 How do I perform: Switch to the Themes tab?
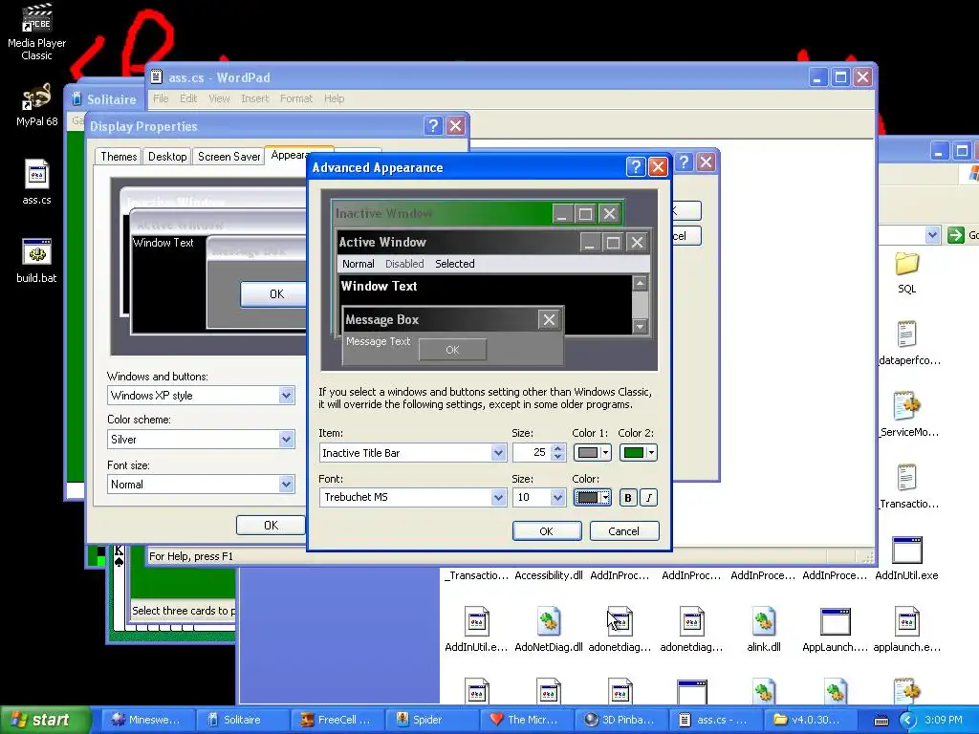click(119, 156)
